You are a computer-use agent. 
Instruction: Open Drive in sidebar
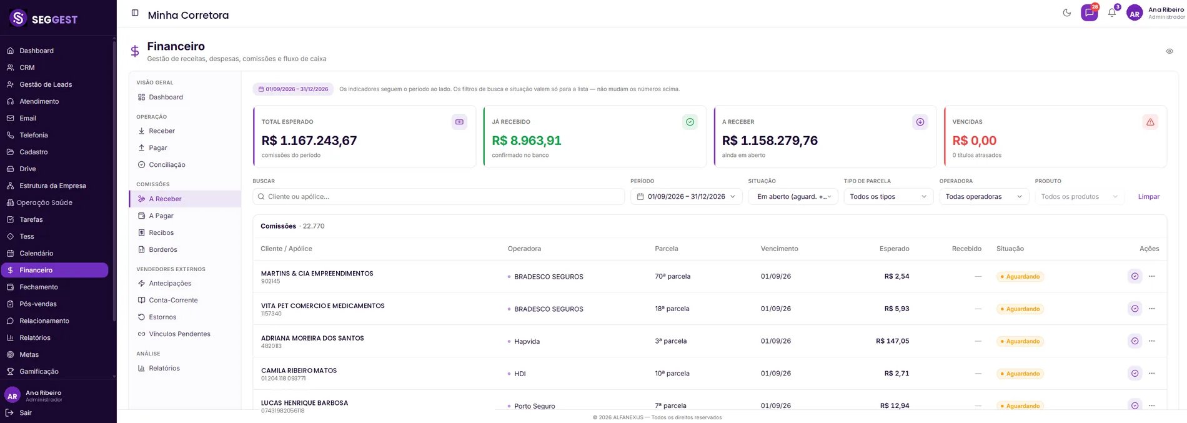coord(55,169)
